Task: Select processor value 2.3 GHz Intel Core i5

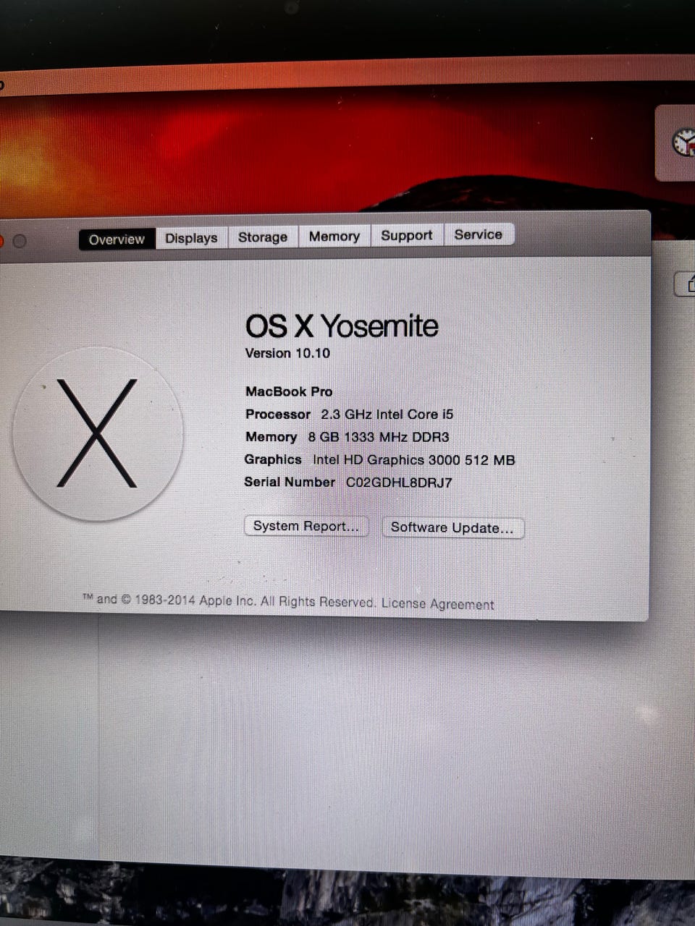Action: coord(387,415)
